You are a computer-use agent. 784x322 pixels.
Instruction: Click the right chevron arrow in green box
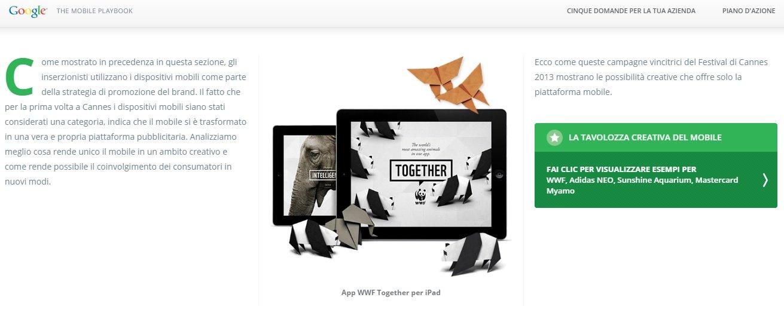point(765,180)
